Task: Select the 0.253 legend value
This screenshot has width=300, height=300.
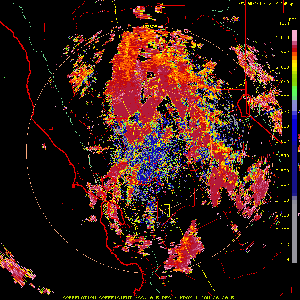Action: pos(282,245)
